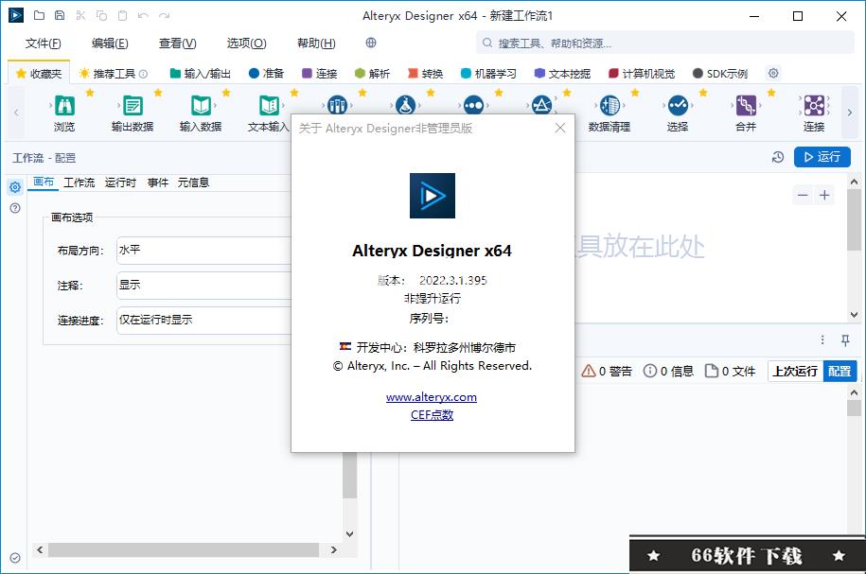
Task: Open the 帮助(H) menu
Action: (x=316, y=43)
